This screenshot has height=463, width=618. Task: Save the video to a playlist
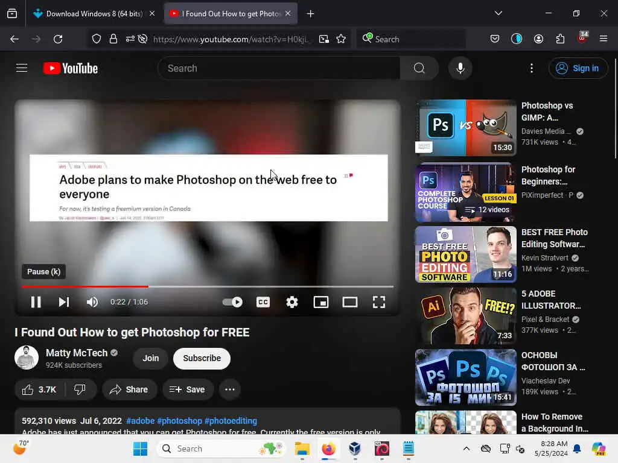[188, 390]
